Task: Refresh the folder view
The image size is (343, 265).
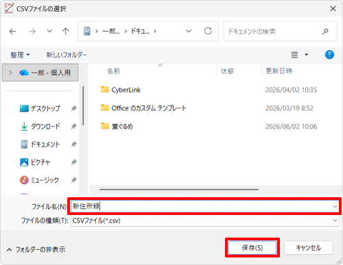Action: (208, 31)
